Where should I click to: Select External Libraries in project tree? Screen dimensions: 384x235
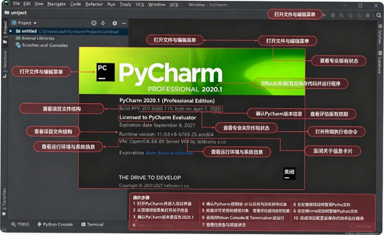pyautogui.click(x=38, y=38)
